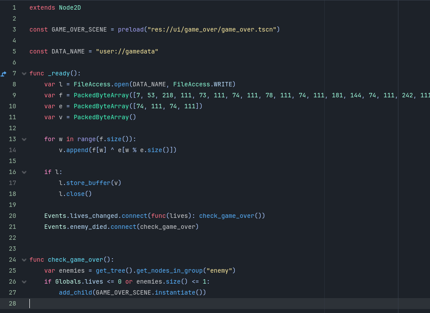
Task: Click the override arrow icon beside line 7
Action: [4, 74]
